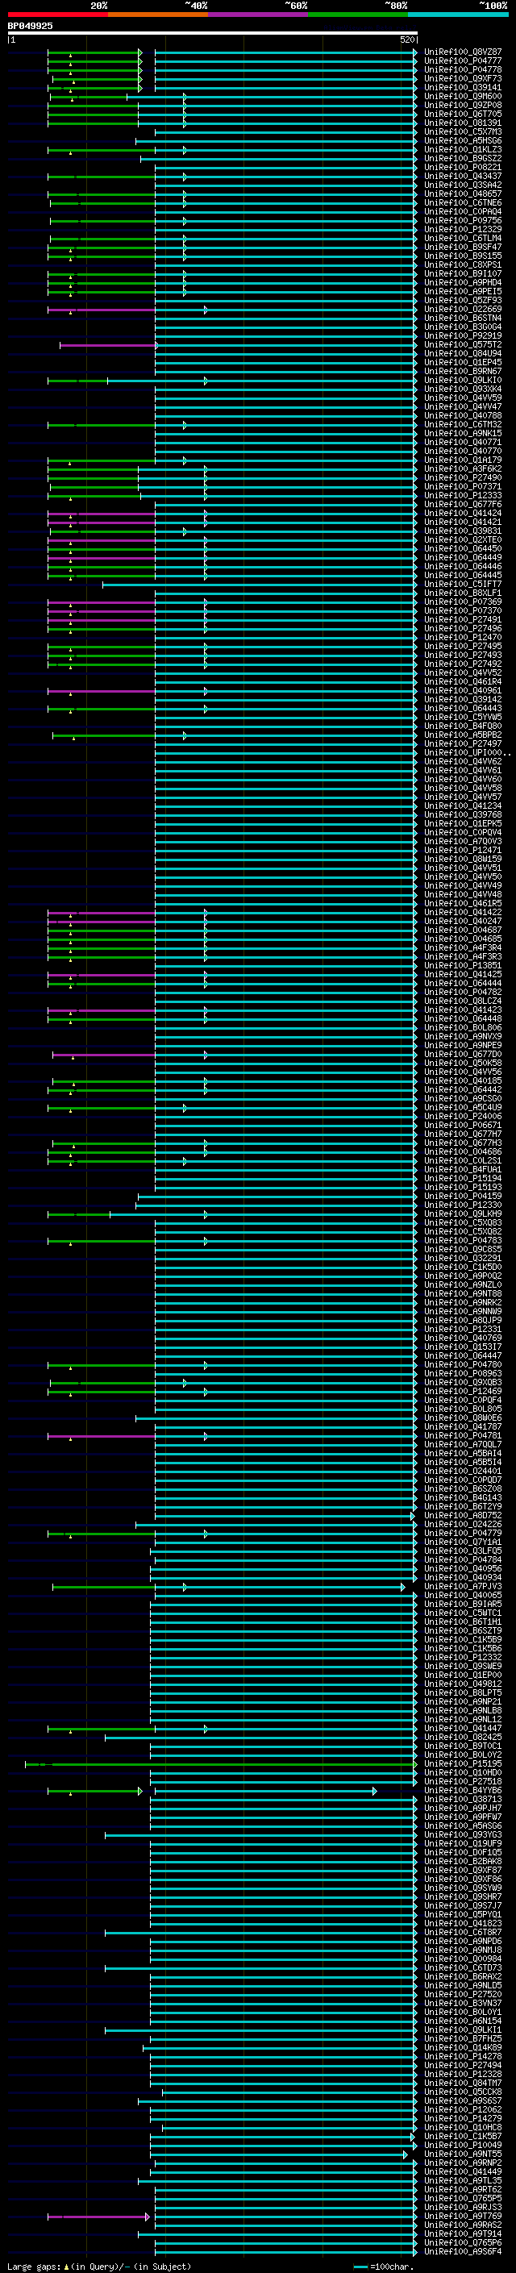Image resolution: width=516 pixels, height=2273 pixels.
Task: Select the UniRef100_P09756 label
Action: 463,221
